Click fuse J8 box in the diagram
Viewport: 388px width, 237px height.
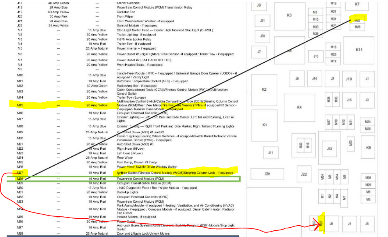[x=331, y=224]
